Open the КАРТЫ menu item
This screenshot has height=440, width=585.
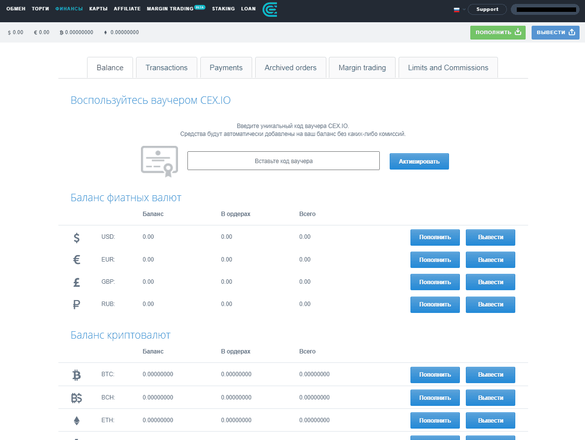[x=98, y=8]
